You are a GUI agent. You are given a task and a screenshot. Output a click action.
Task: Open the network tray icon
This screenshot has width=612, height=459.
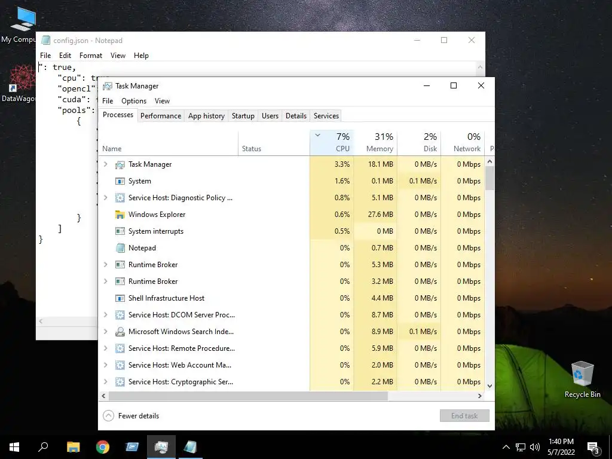(521, 447)
